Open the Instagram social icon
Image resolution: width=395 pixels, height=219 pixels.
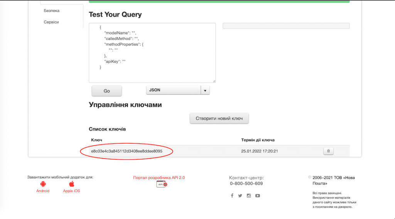249,196
